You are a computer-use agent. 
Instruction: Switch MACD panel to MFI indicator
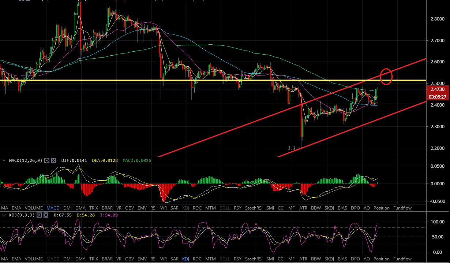pos(292,208)
